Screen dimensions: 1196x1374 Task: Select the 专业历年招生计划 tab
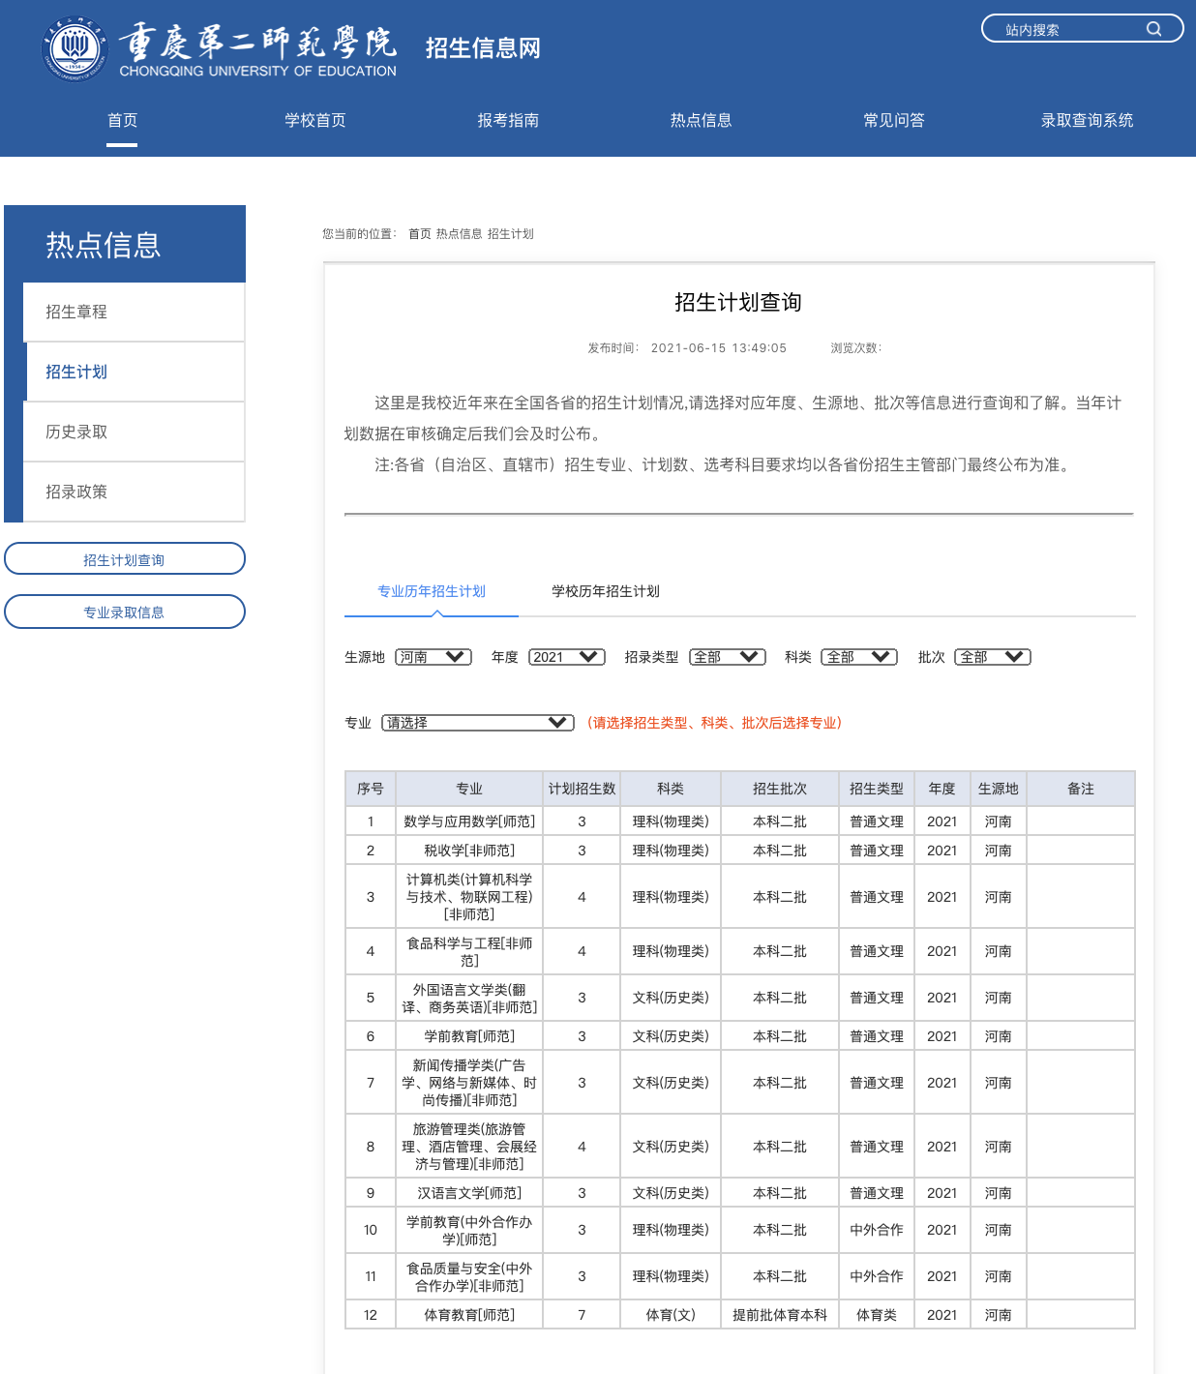(431, 591)
